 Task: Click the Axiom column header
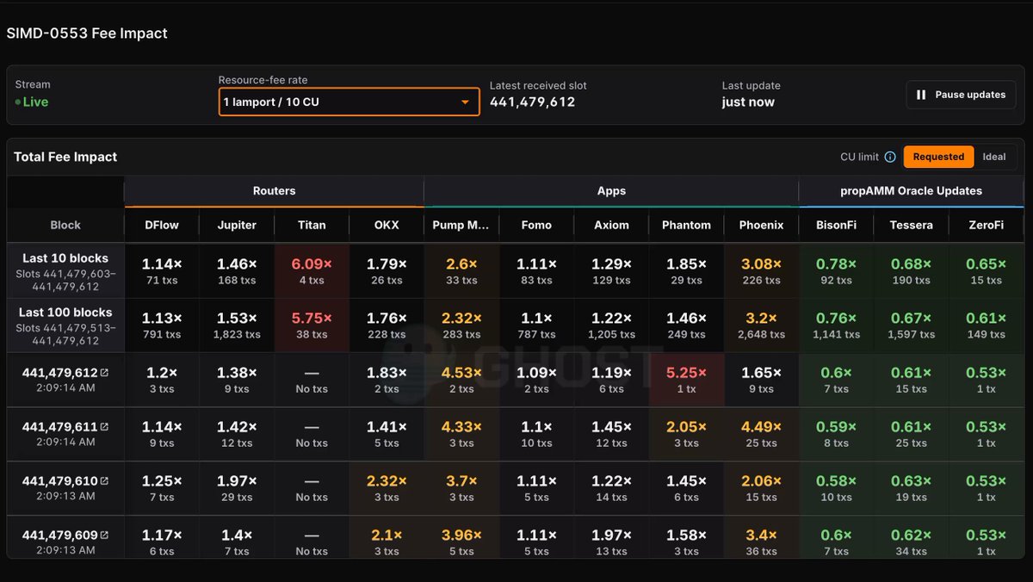click(611, 225)
